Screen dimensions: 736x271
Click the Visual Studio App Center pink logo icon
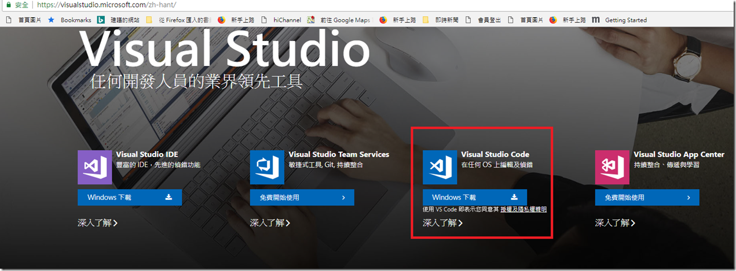pyautogui.click(x=612, y=167)
